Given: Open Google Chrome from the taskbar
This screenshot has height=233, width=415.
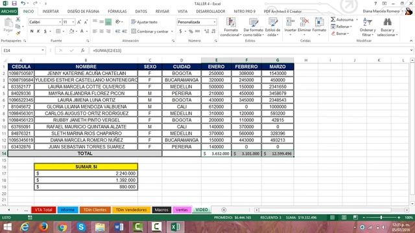Looking at the screenshot, I should [62, 227].
